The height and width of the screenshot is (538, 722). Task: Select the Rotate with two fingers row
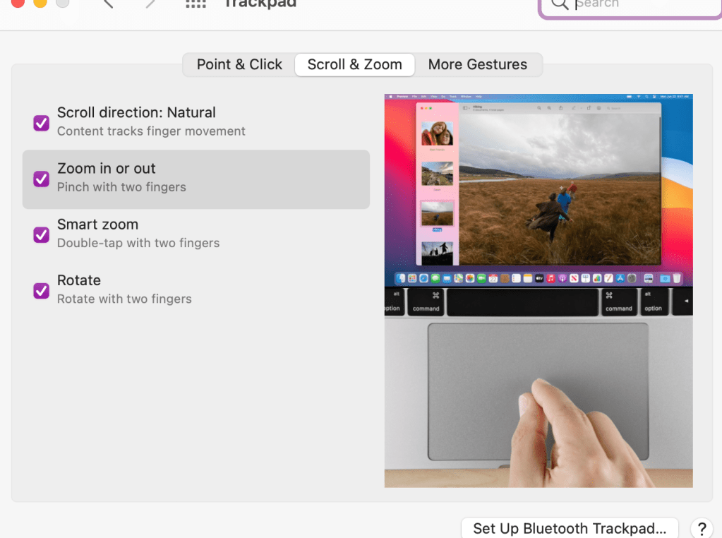click(x=124, y=299)
